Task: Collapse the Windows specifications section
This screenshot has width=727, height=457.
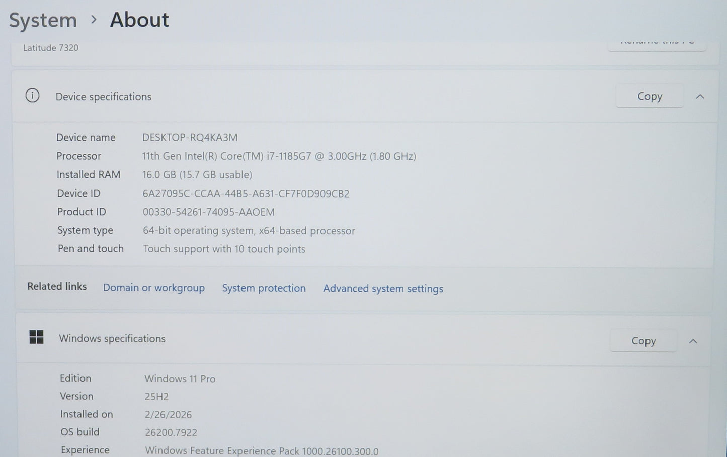Action: [x=693, y=341]
